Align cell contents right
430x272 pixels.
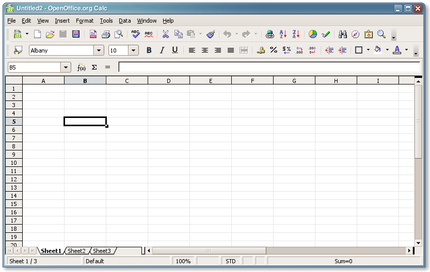218,50
